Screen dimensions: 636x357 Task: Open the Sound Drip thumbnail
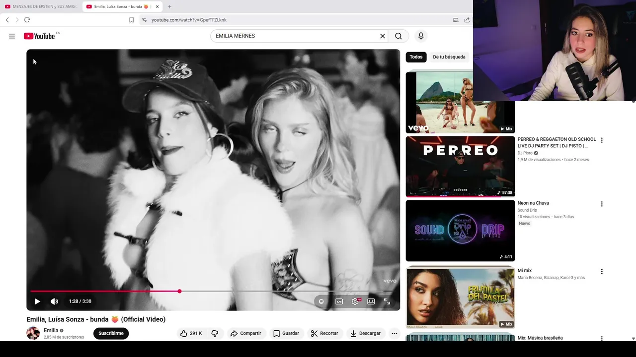pos(460,231)
